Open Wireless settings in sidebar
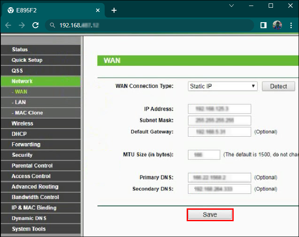Image resolution: width=299 pixels, height=237 pixels. [41, 123]
